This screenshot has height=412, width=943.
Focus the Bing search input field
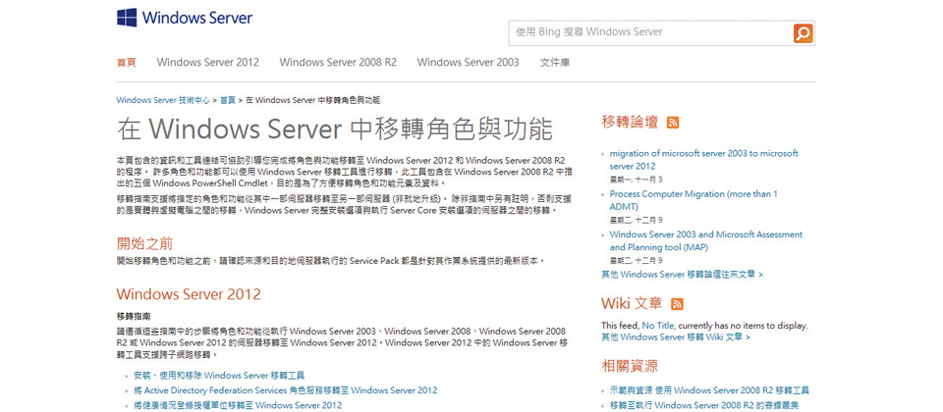click(x=650, y=33)
